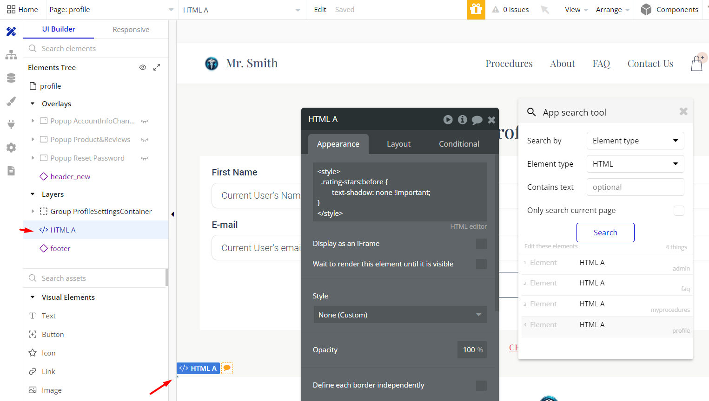Click the play icon in HTML A editor
The image size is (709, 401).
pyautogui.click(x=448, y=120)
